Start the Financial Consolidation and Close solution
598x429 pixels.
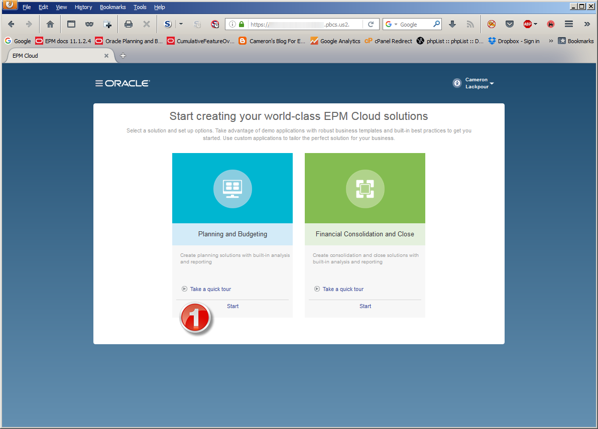pyautogui.click(x=365, y=306)
